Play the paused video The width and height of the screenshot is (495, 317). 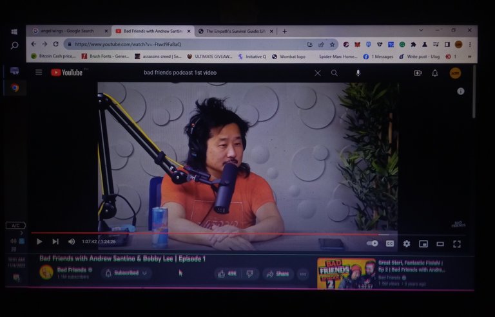point(39,242)
